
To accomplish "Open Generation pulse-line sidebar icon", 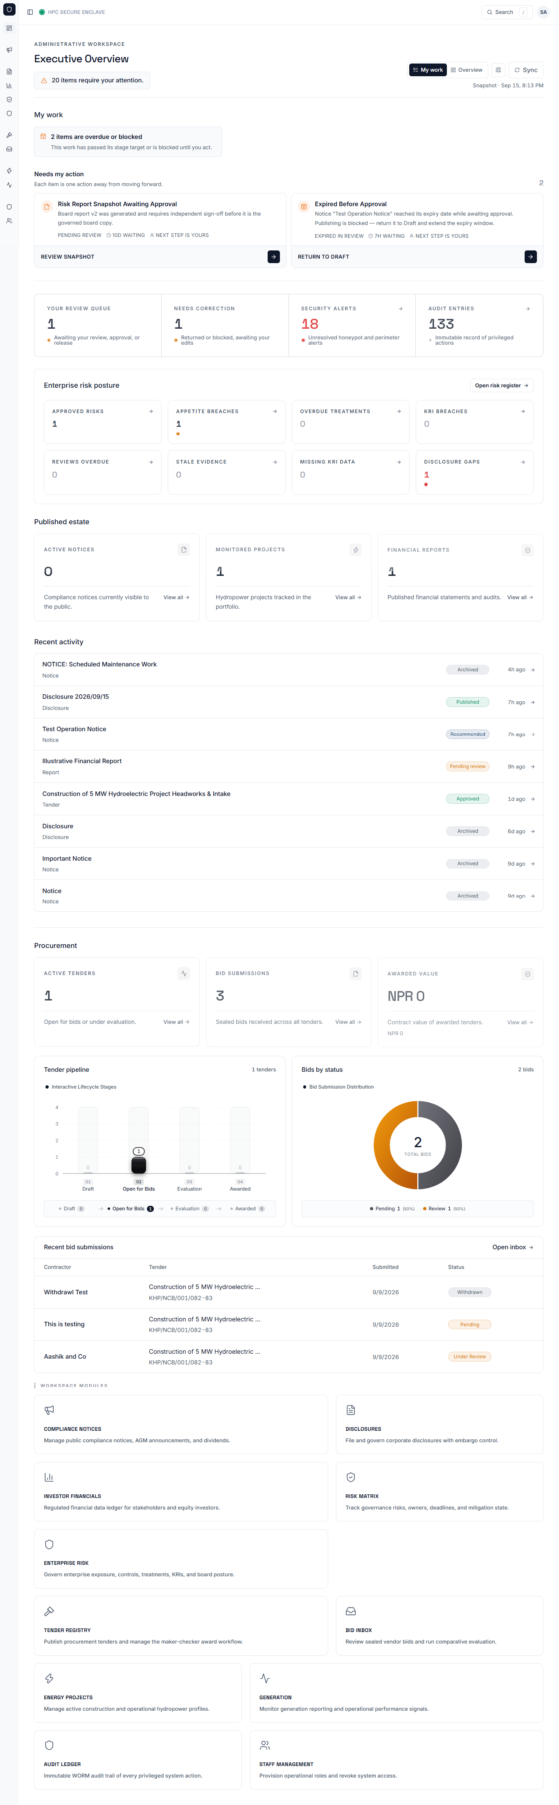I will (9, 185).
